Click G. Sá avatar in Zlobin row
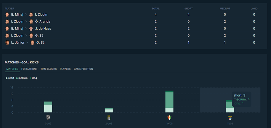 click(x=31, y=36)
